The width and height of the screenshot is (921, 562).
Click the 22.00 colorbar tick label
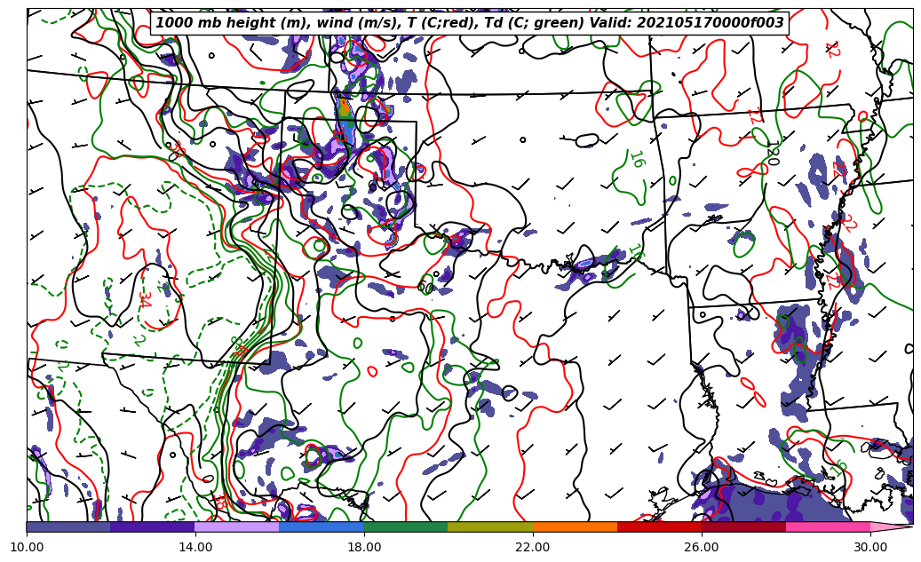click(x=533, y=547)
